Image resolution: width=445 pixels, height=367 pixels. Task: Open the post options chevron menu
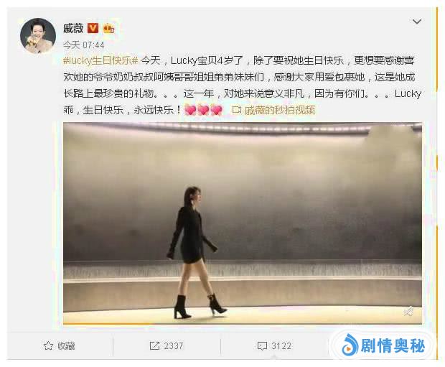(x=416, y=22)
